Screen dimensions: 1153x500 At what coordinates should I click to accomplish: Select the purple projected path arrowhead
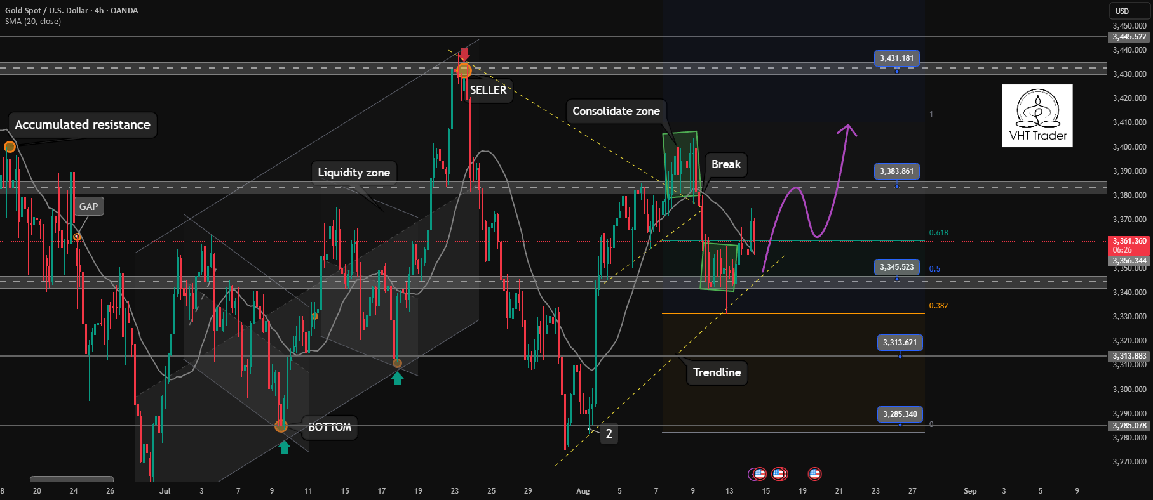click(x=847, y=129)
